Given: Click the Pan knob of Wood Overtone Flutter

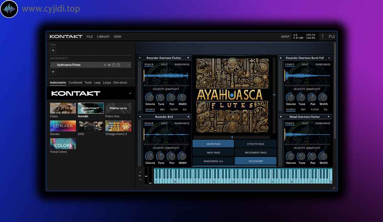Looking at the screenshot, I should pos(312,156).
